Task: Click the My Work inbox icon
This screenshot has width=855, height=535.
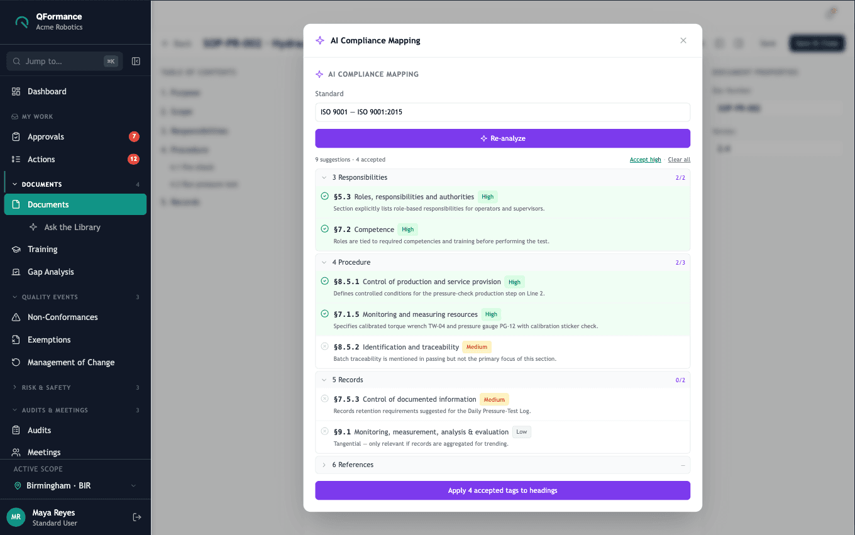Action: 16,116
